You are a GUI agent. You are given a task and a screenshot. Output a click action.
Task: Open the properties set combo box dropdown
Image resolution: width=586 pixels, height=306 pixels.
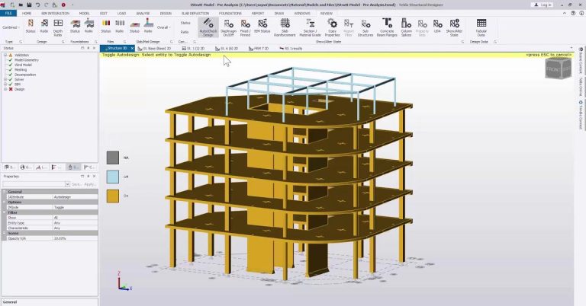[68, 184]
